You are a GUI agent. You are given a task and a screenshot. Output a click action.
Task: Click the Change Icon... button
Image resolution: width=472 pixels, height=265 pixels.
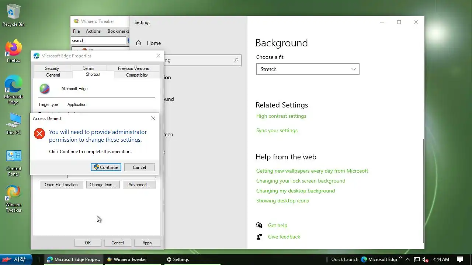click(x=103, y=185)
